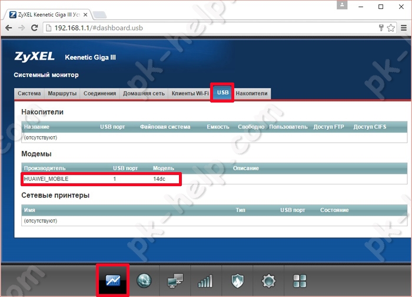Click the ZyXEL logo
This screenshot has height=297, width=412.
pyautogui.click(x=34, y=57)
